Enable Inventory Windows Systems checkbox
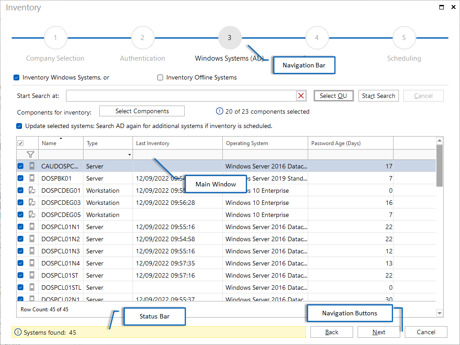This screenshot has width=460, height=345. click(17, 77)
